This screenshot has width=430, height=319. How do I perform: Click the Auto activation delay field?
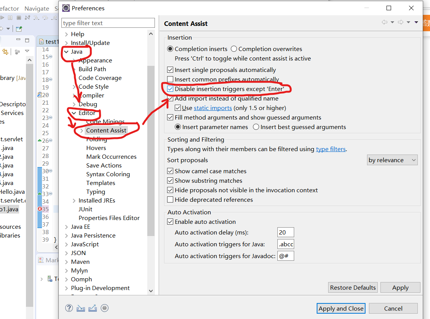285,232
